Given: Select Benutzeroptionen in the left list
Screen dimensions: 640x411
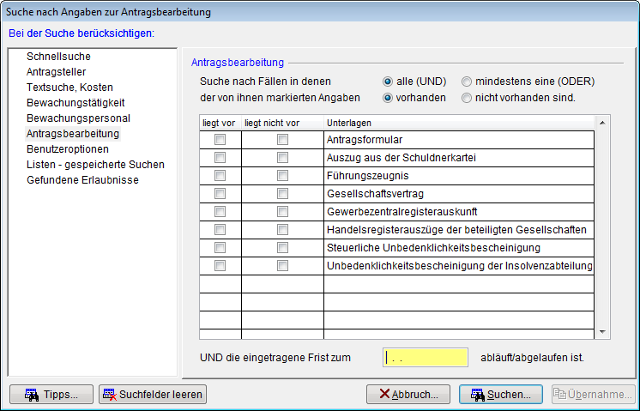Looking at the screenshot, I should tap(68, 149).
